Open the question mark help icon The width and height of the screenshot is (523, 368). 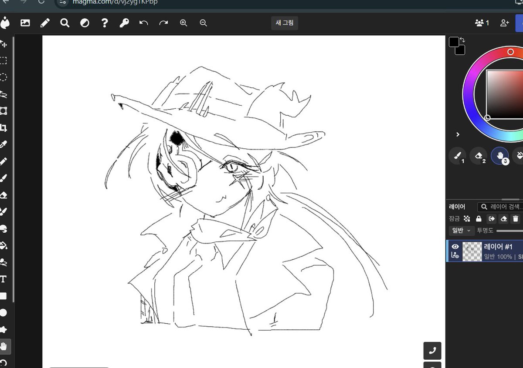pos(105,23)
